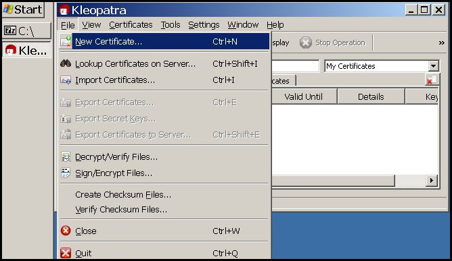This screenshot has width=452, height=261.
Task: Click the 7z icon on C:\ taskbar button
Action: [10, 30]
